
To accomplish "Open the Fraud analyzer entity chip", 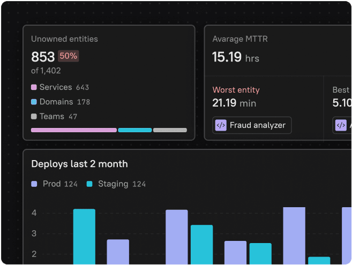I will (252, 125).
